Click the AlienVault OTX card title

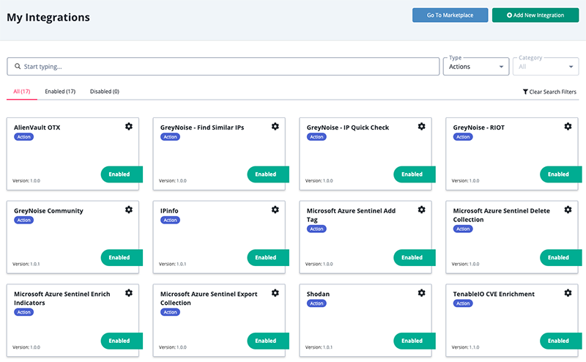click(37, 128)
